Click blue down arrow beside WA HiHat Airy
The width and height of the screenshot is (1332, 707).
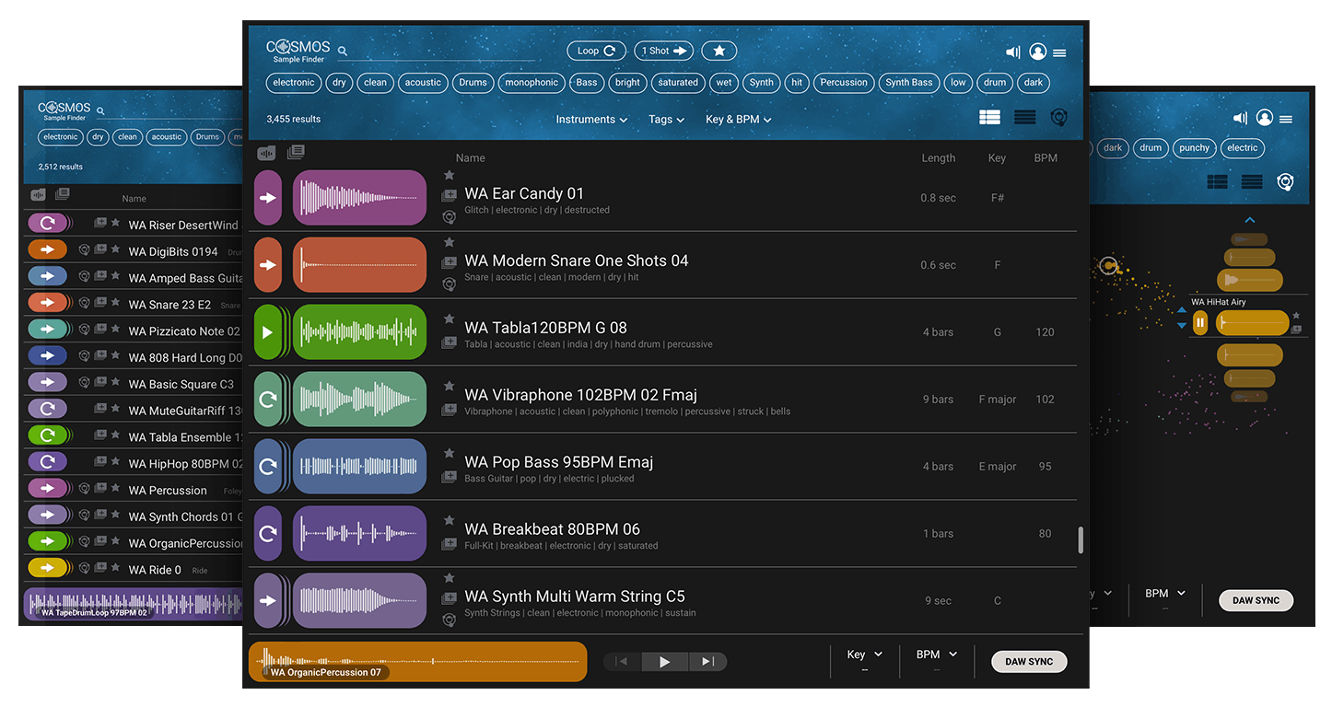coord(1182,326)
